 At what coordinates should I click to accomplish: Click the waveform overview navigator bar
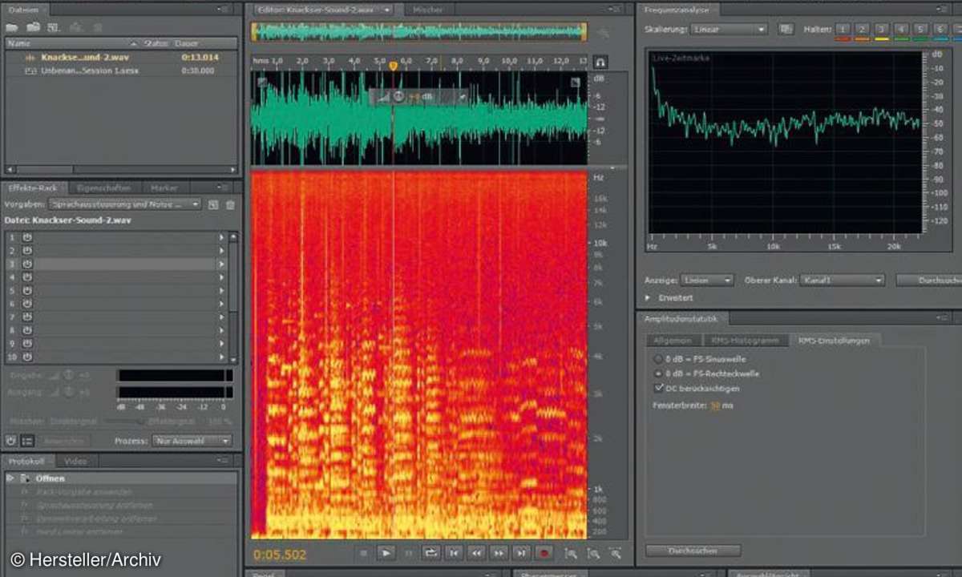(x=419, y=31)
